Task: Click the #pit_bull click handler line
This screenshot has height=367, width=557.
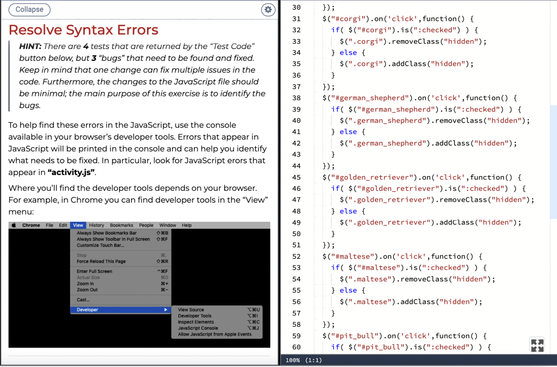Action: click(x=404, y=336)
